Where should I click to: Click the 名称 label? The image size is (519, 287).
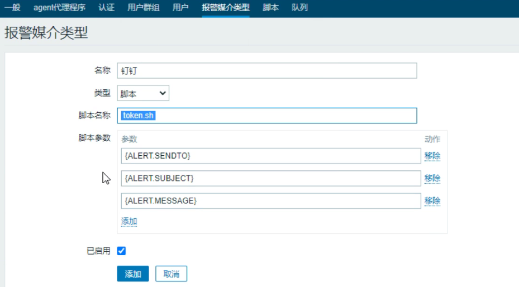click(102, 70)
